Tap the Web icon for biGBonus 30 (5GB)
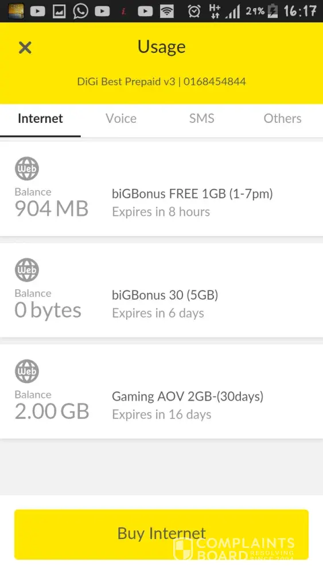 click(x=27, y=270)
